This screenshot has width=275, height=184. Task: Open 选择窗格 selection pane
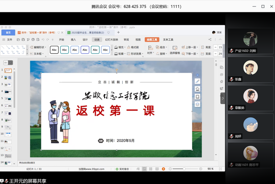click(175, 50)
